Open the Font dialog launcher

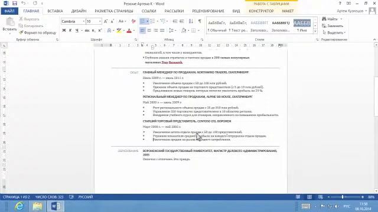(x=136, y=39)
